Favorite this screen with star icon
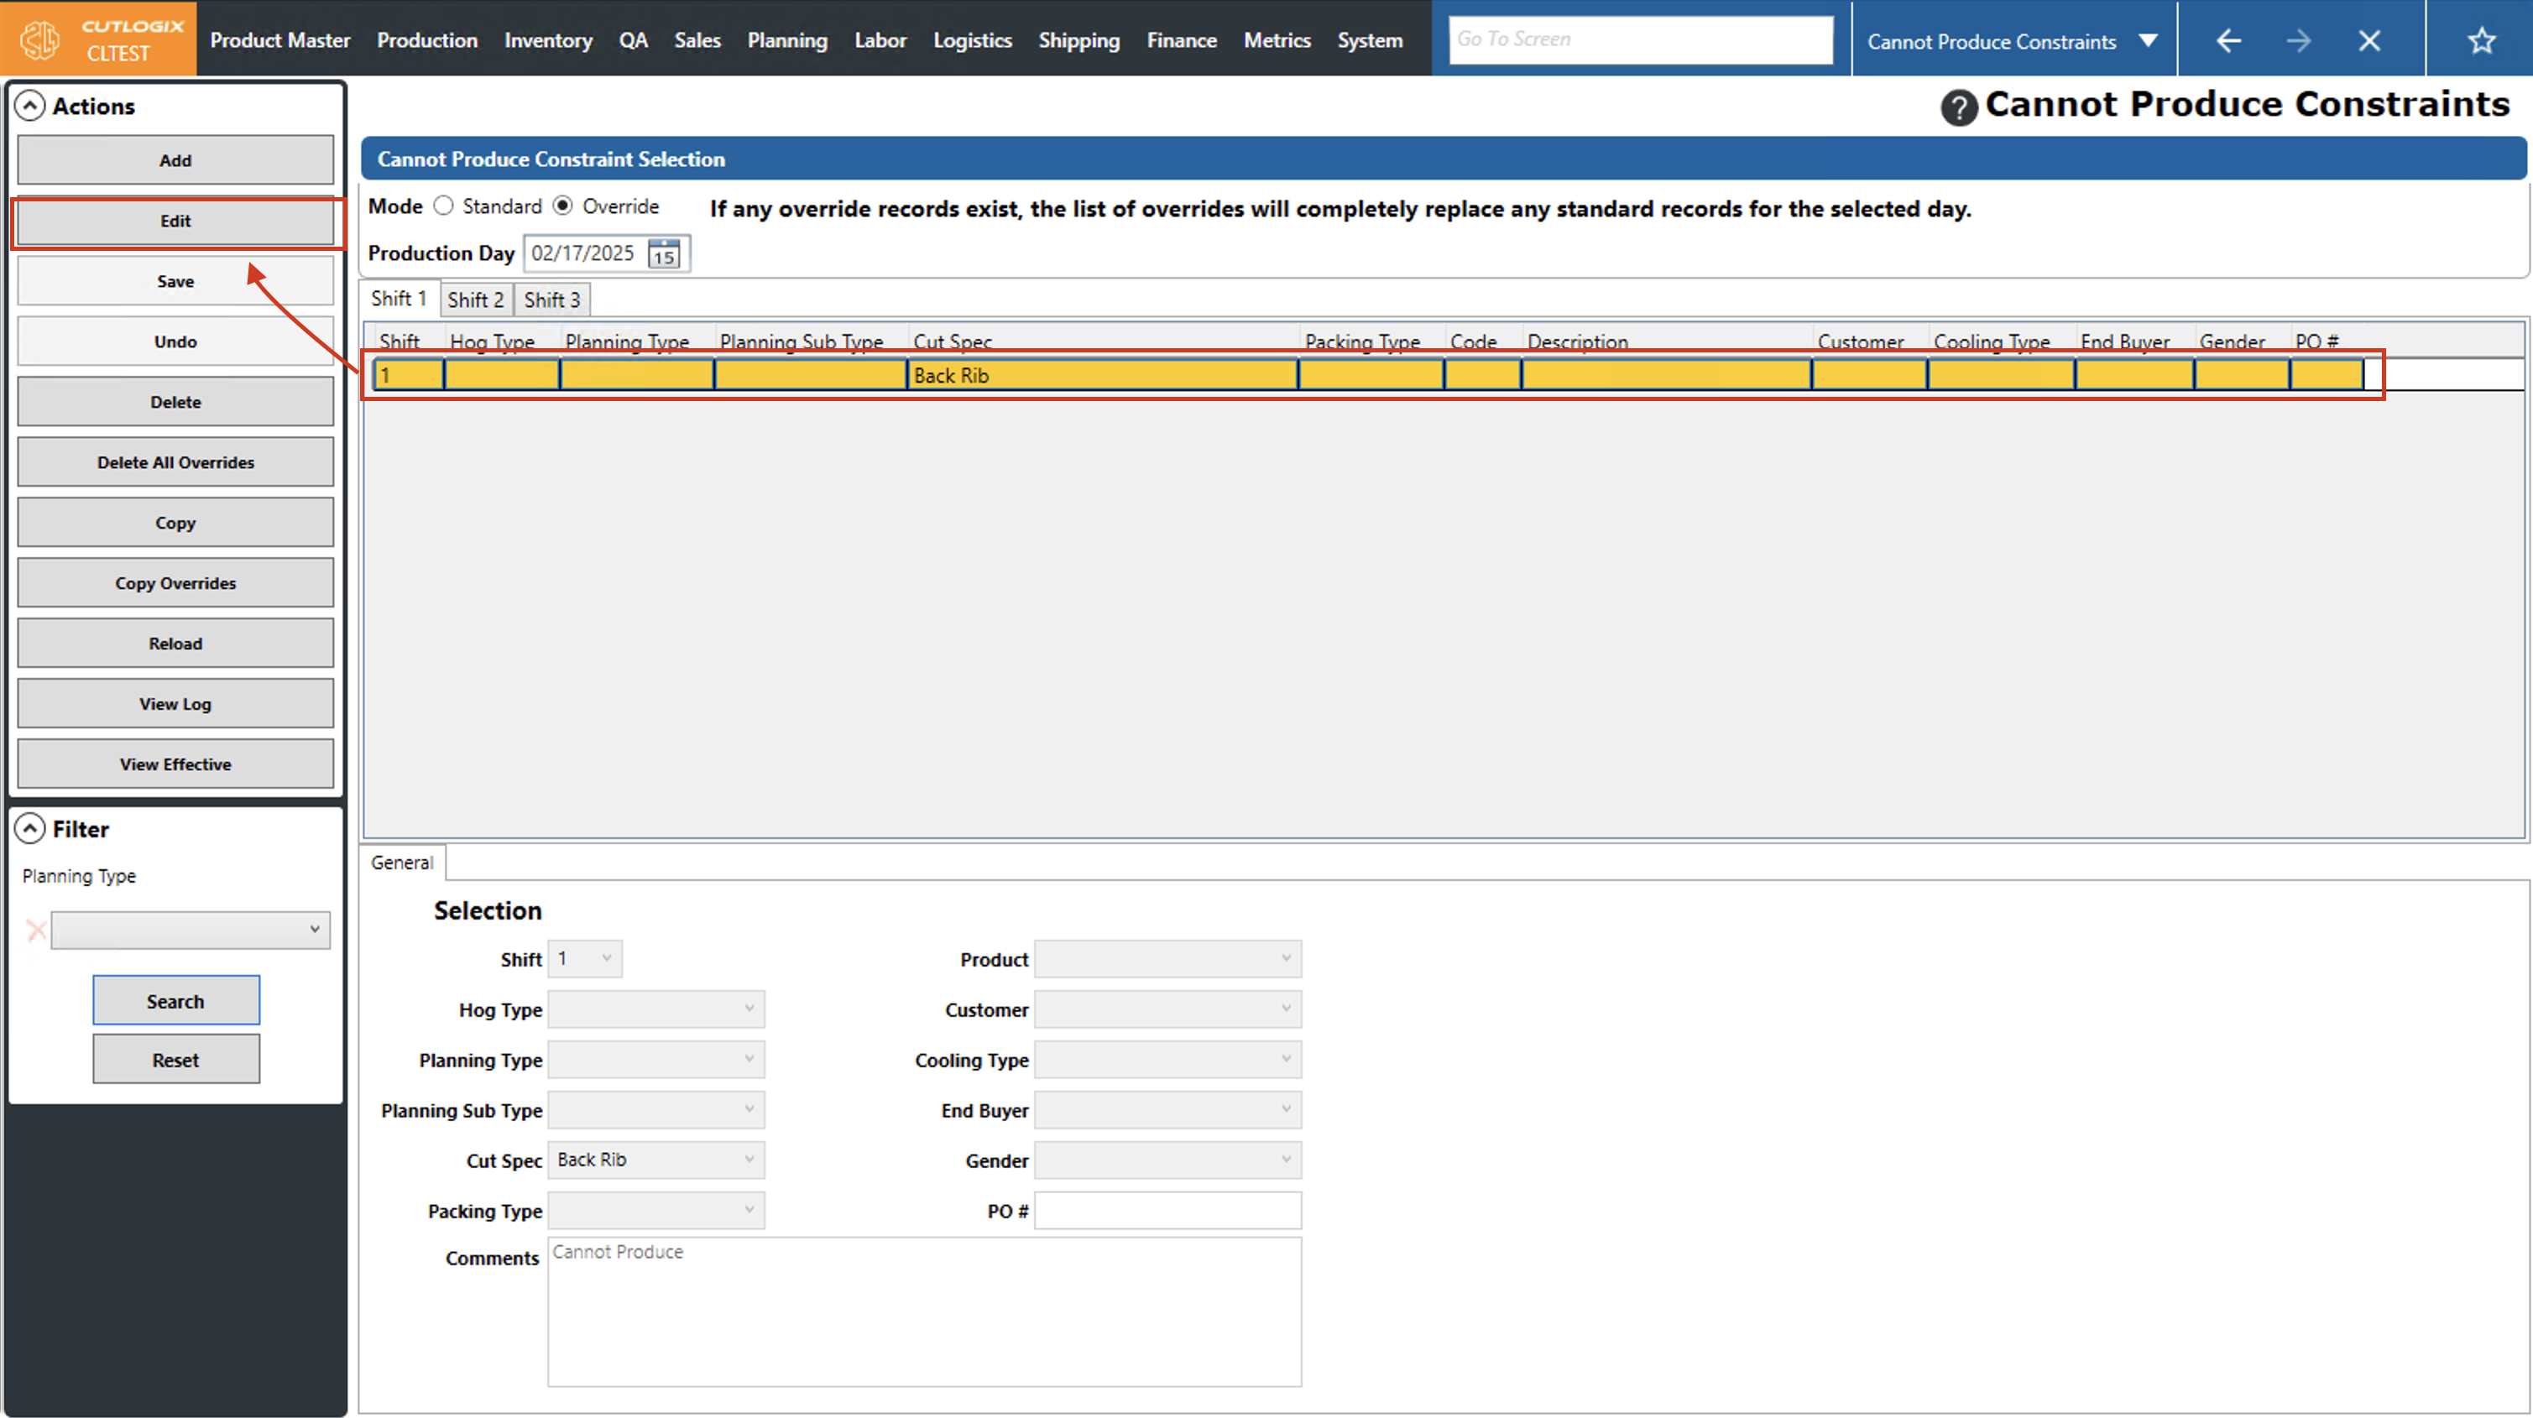 (2481, 40)
